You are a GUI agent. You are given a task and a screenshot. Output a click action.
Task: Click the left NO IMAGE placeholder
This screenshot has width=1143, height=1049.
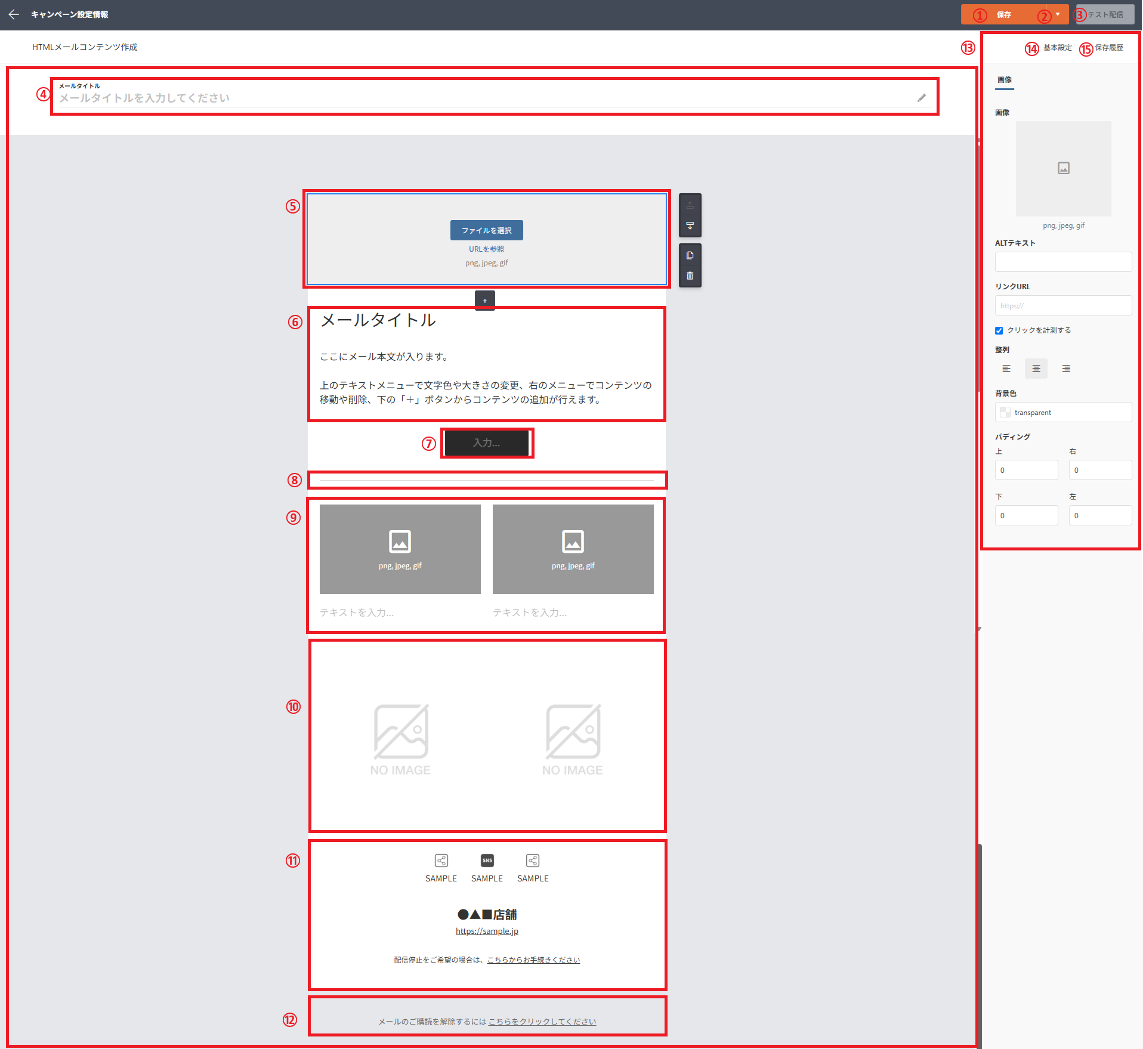tap(400, 739)
